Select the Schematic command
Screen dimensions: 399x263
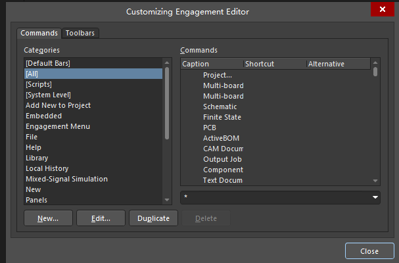click(x=276, y=107)
